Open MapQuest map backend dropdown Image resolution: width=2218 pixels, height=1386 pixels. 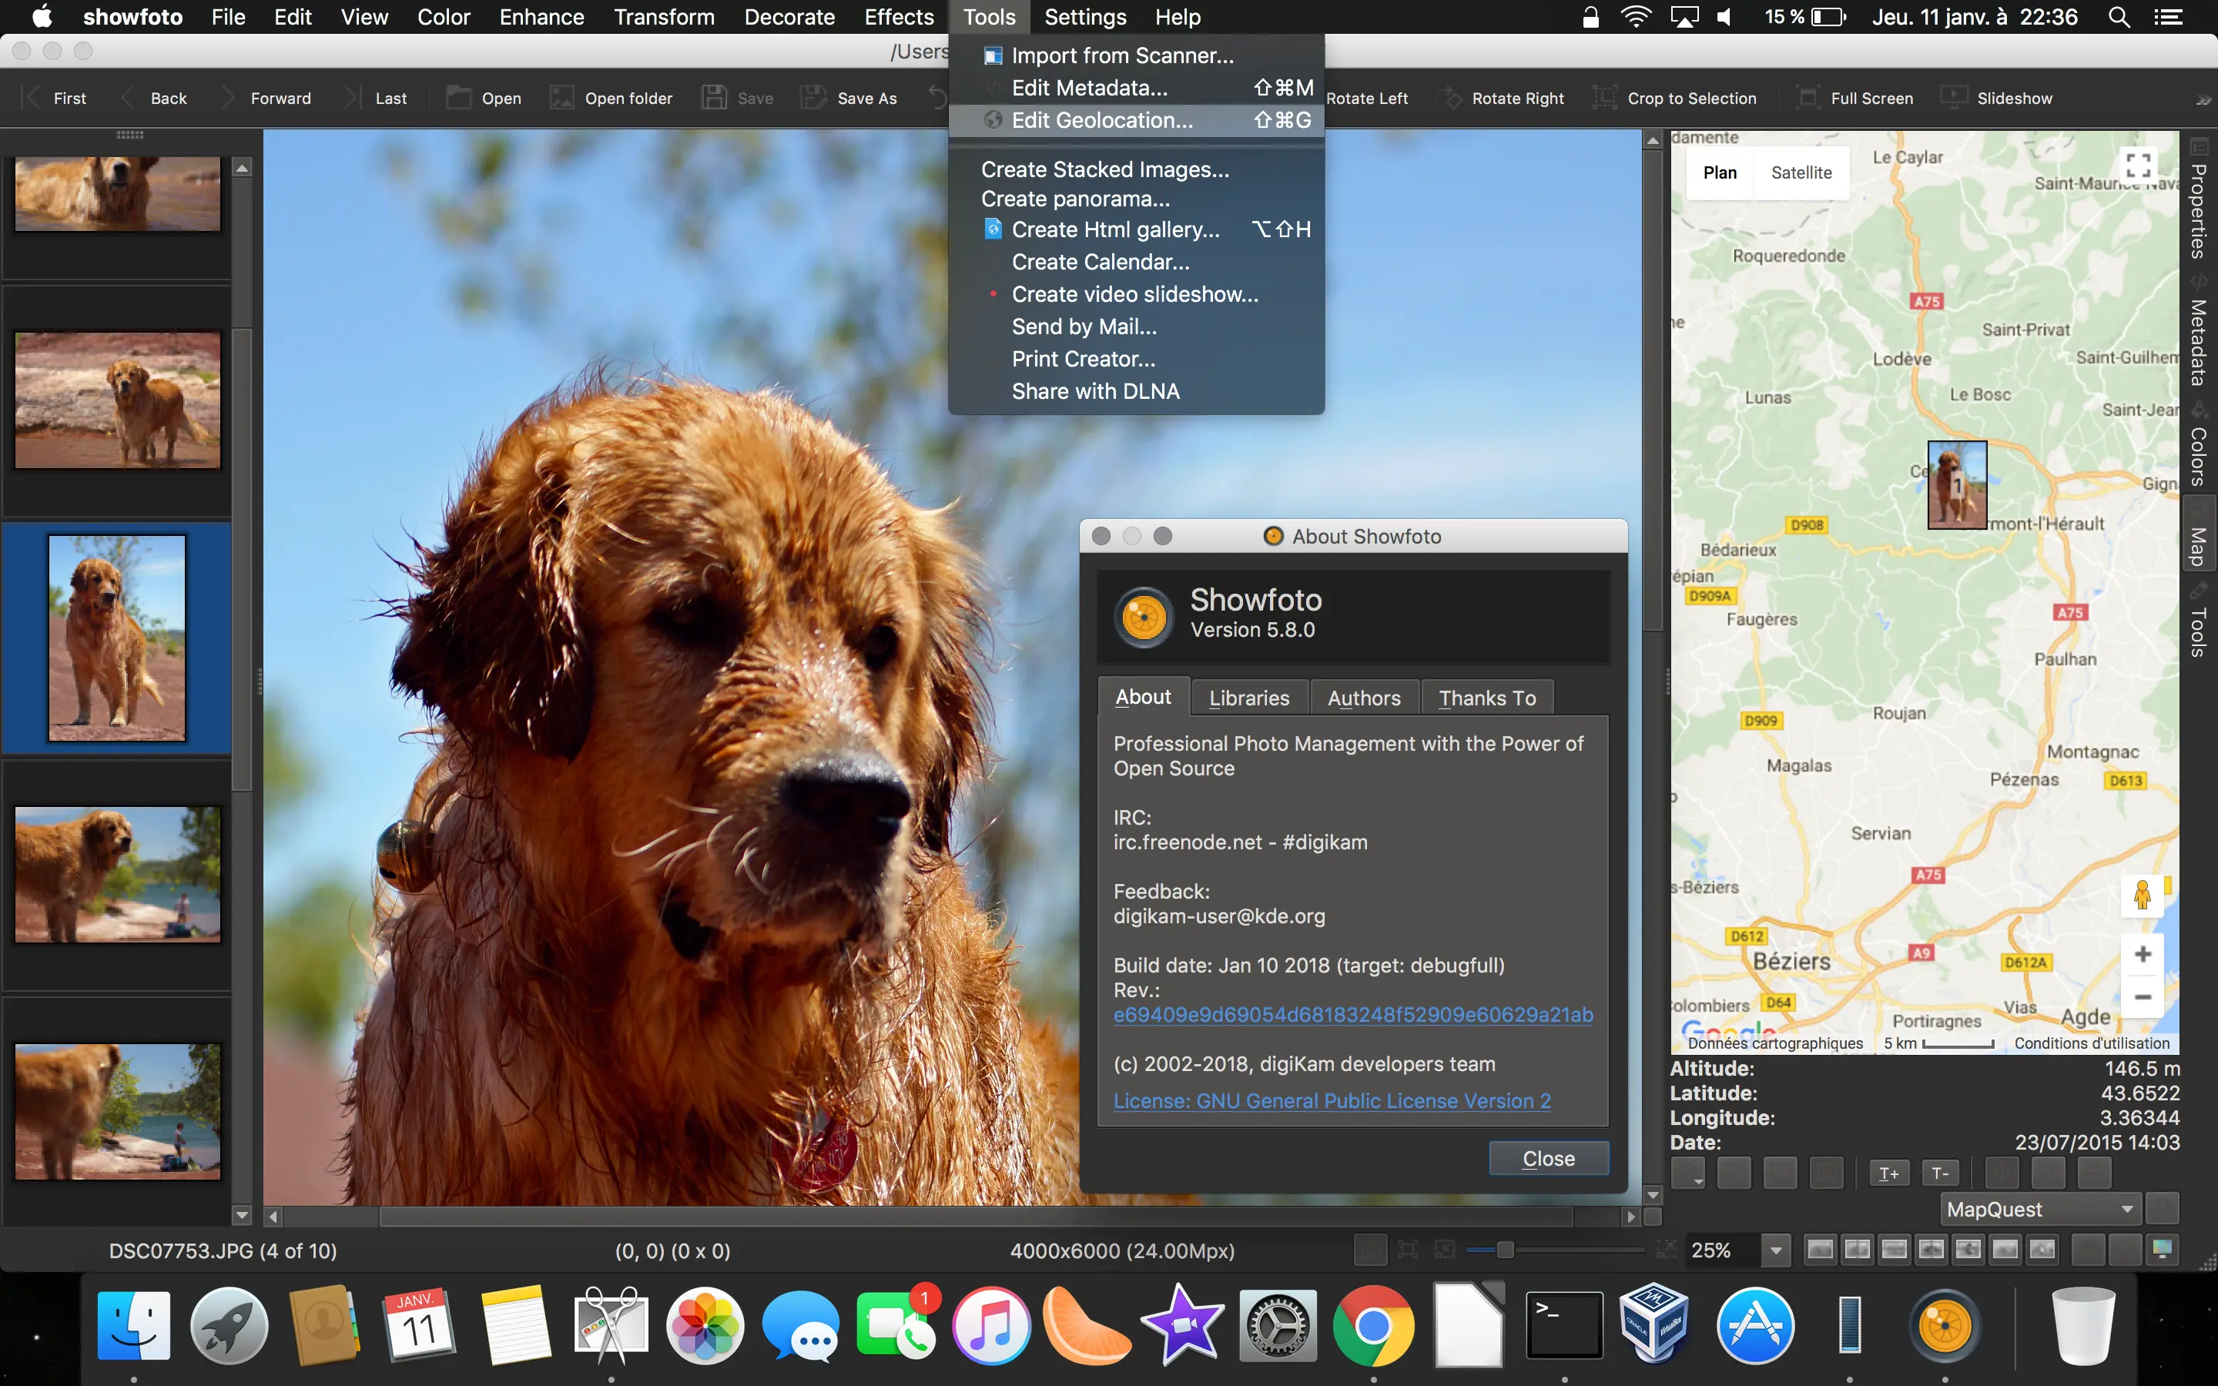[x=2040, y=1209]
